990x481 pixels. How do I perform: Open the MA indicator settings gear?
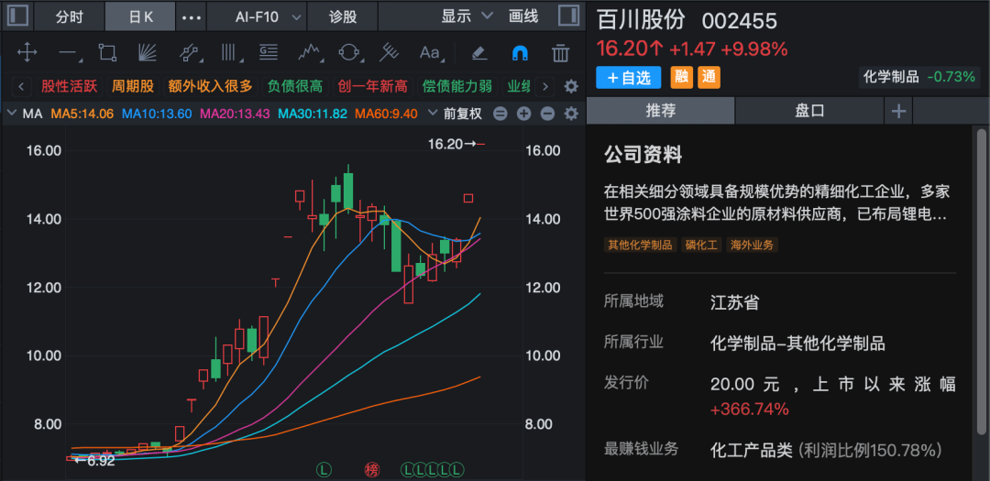pyautogui.click(x=571, y=114)
